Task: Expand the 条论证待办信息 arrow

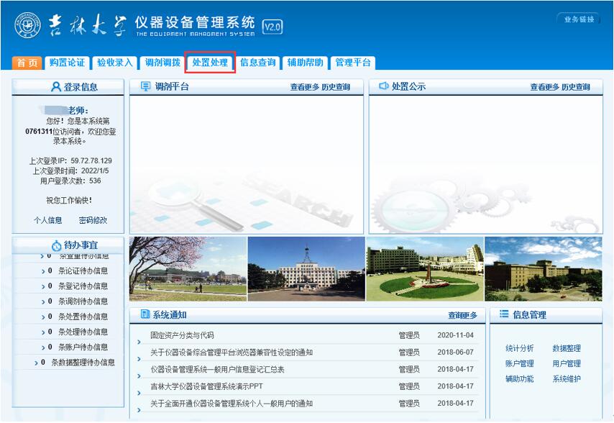Action: (x=43, y=271)
